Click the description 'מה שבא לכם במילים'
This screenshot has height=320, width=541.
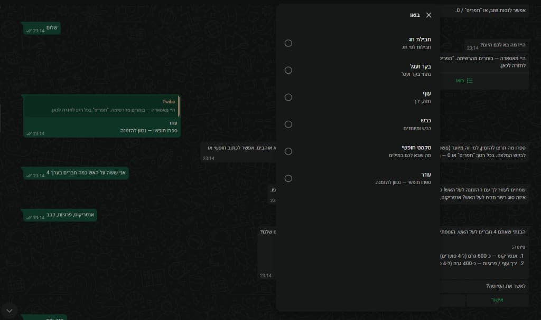(x=410, y=156)
